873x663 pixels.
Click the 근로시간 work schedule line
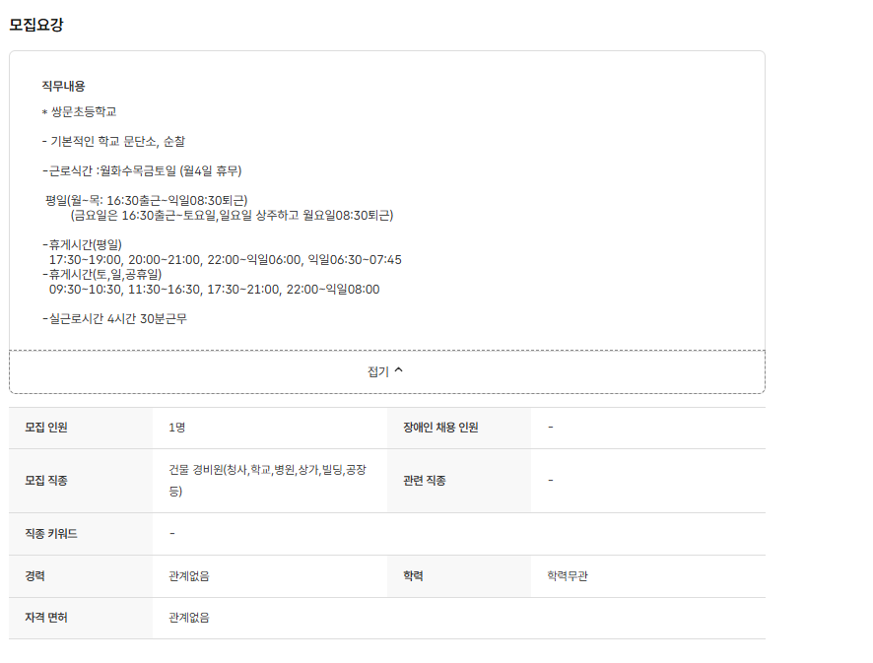pyautogui.click(x=142, y=171)
